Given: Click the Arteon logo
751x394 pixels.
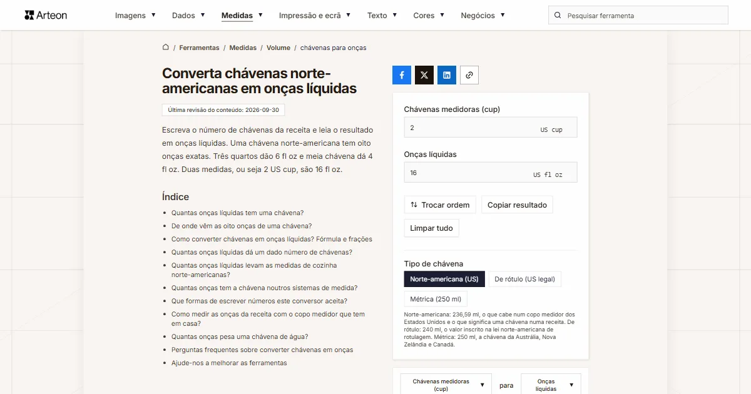Looking at the screenshot, I should point(46,15).
